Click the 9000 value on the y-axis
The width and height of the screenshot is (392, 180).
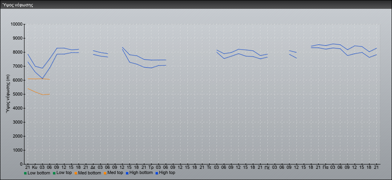pos(18,38)
